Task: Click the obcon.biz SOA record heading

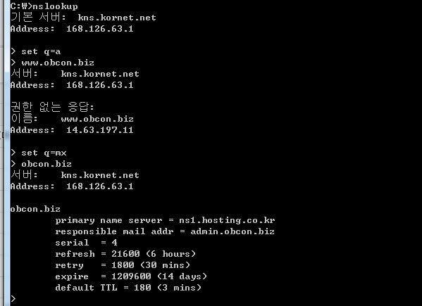Action: tap(35, 209)
